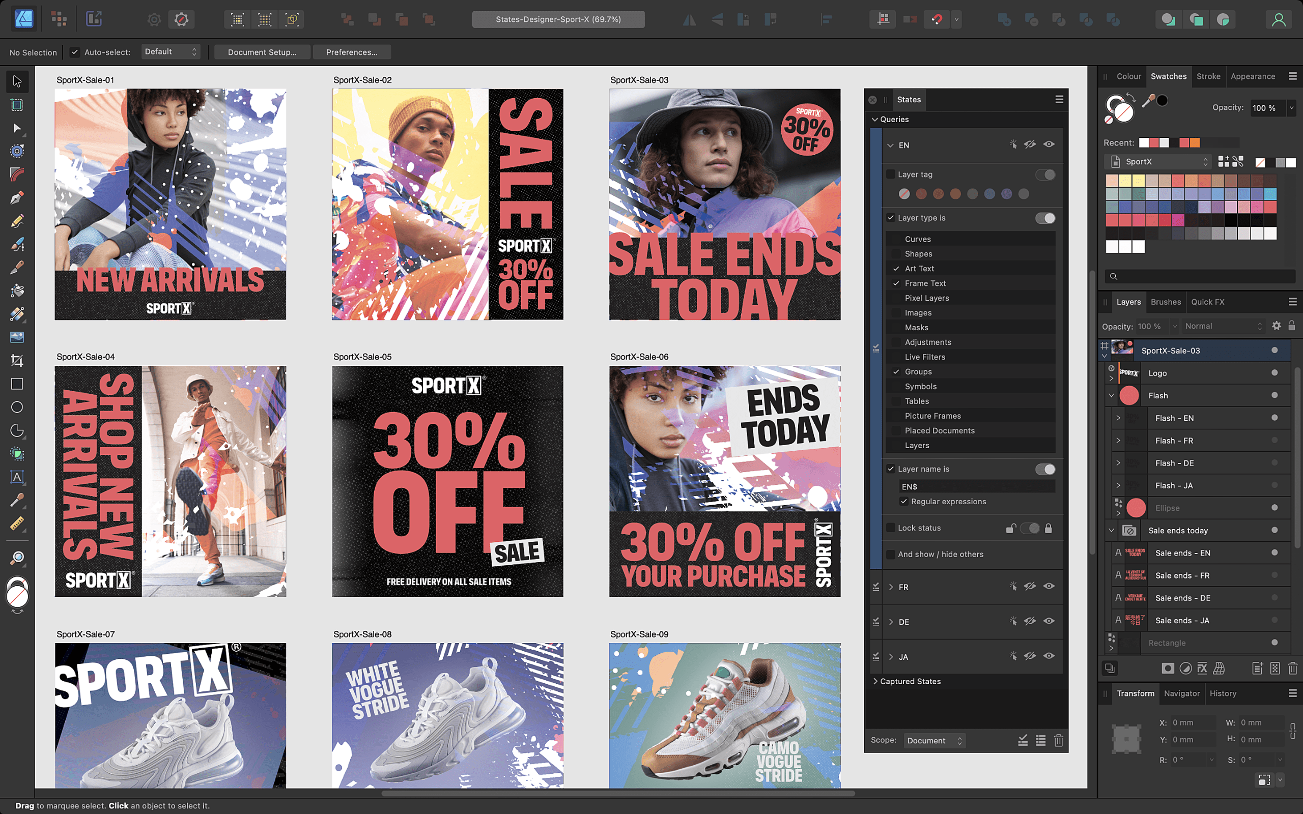Click the layer lock icon in Layers panel

[1292, 326]
